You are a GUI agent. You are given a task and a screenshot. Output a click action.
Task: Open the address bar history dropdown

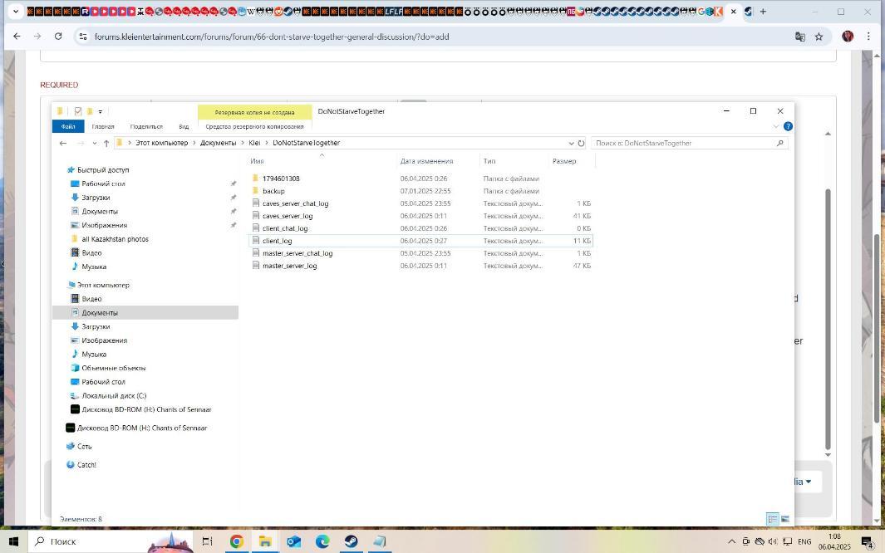(x=570, y=143)
